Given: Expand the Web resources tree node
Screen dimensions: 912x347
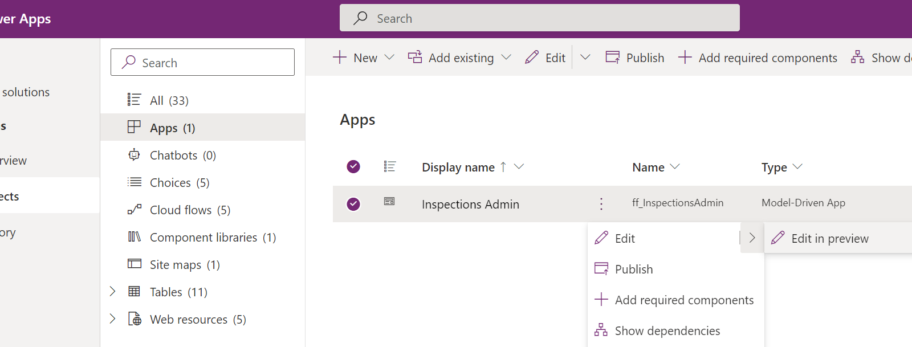Looking at the screenshot, I should pos(112,319).
